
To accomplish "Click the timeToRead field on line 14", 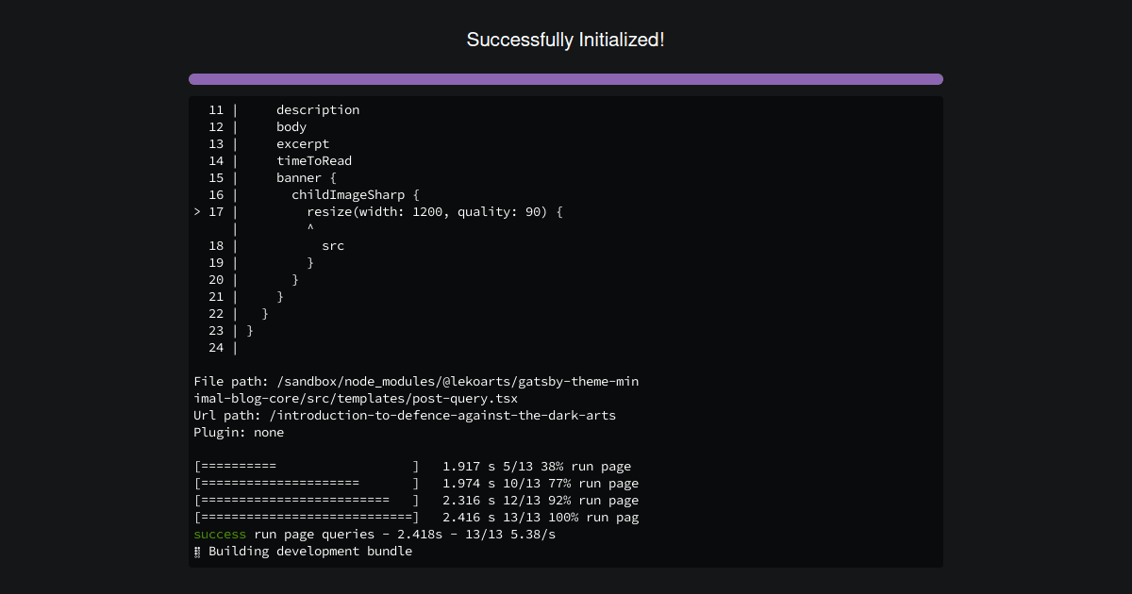I will point(314,160).
